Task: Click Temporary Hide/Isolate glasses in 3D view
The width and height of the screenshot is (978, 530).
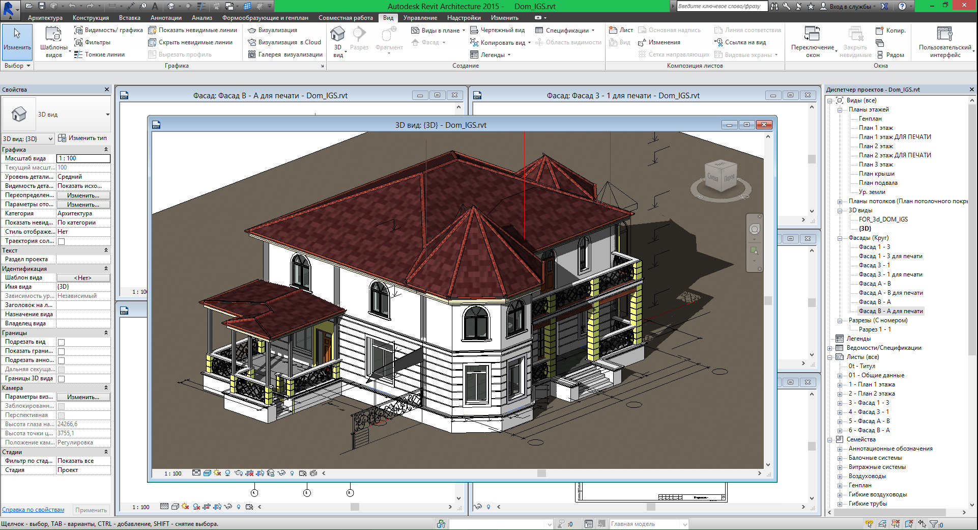Action: [281, 473]
